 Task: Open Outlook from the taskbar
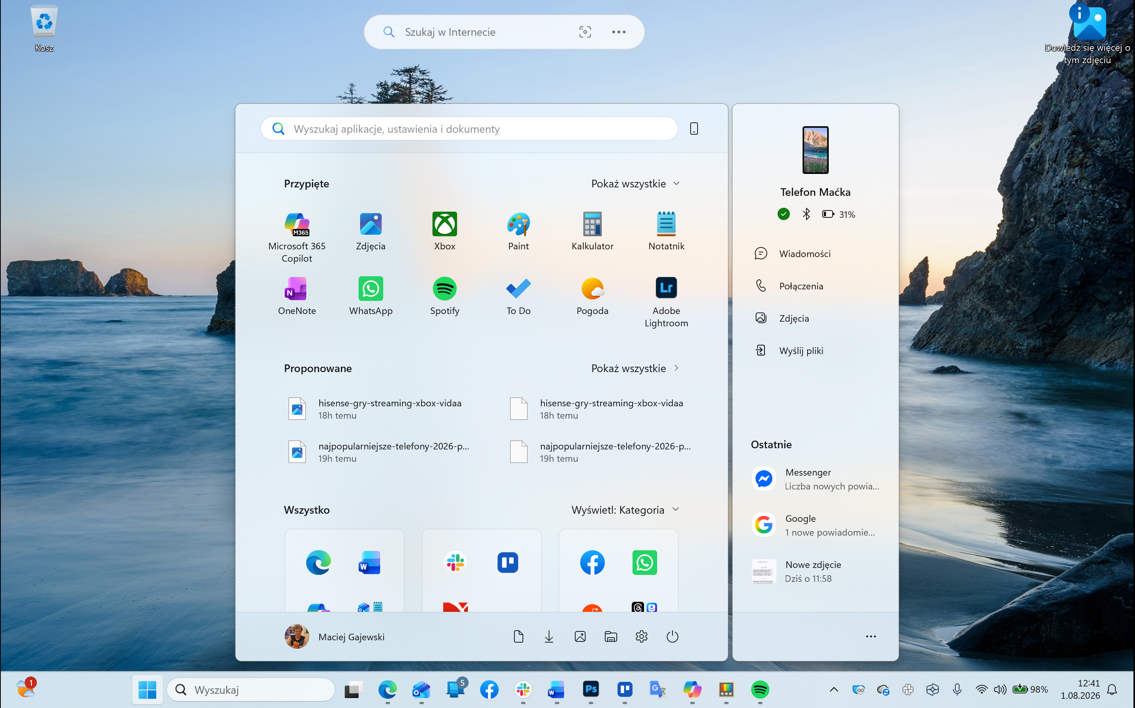coord(421,689)
